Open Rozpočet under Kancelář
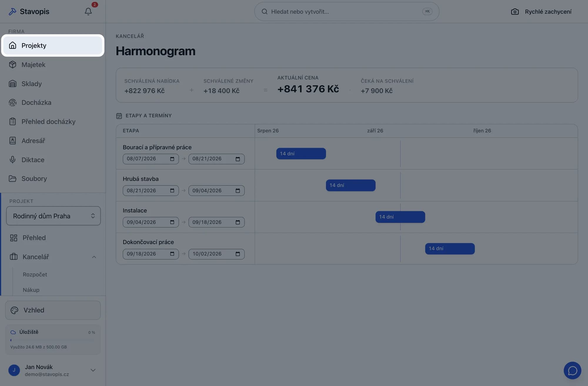The height and width of the screenshot is (386, 588). 35,274
